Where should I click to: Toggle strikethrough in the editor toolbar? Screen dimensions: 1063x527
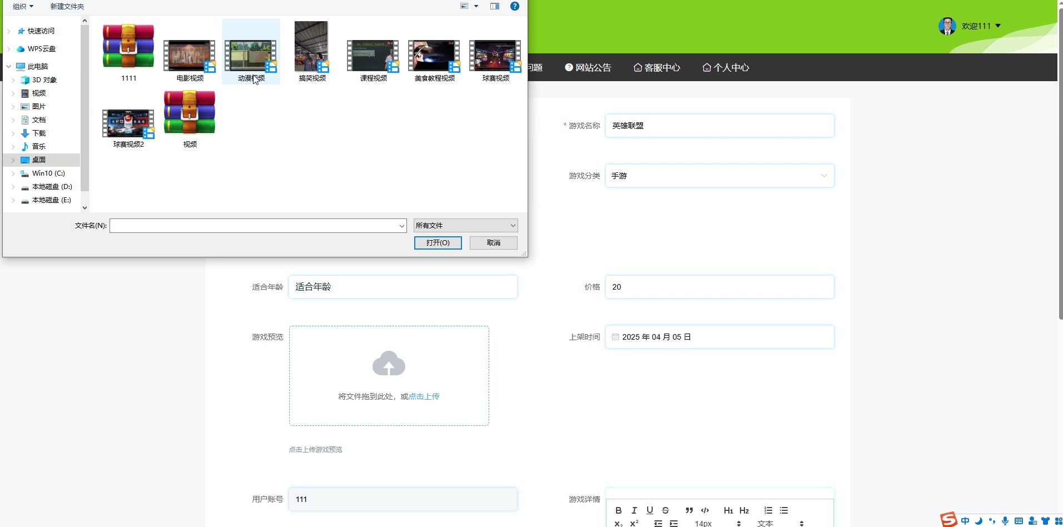coord(665,510)
